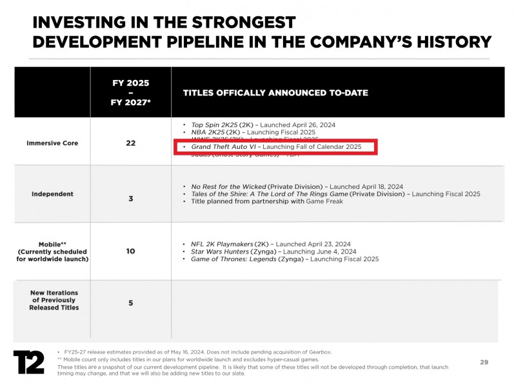Image resolution: width=516 pixels, height=387 pixels.
Task: Click the Game Freak partnership title line
Action: (267, 202)
